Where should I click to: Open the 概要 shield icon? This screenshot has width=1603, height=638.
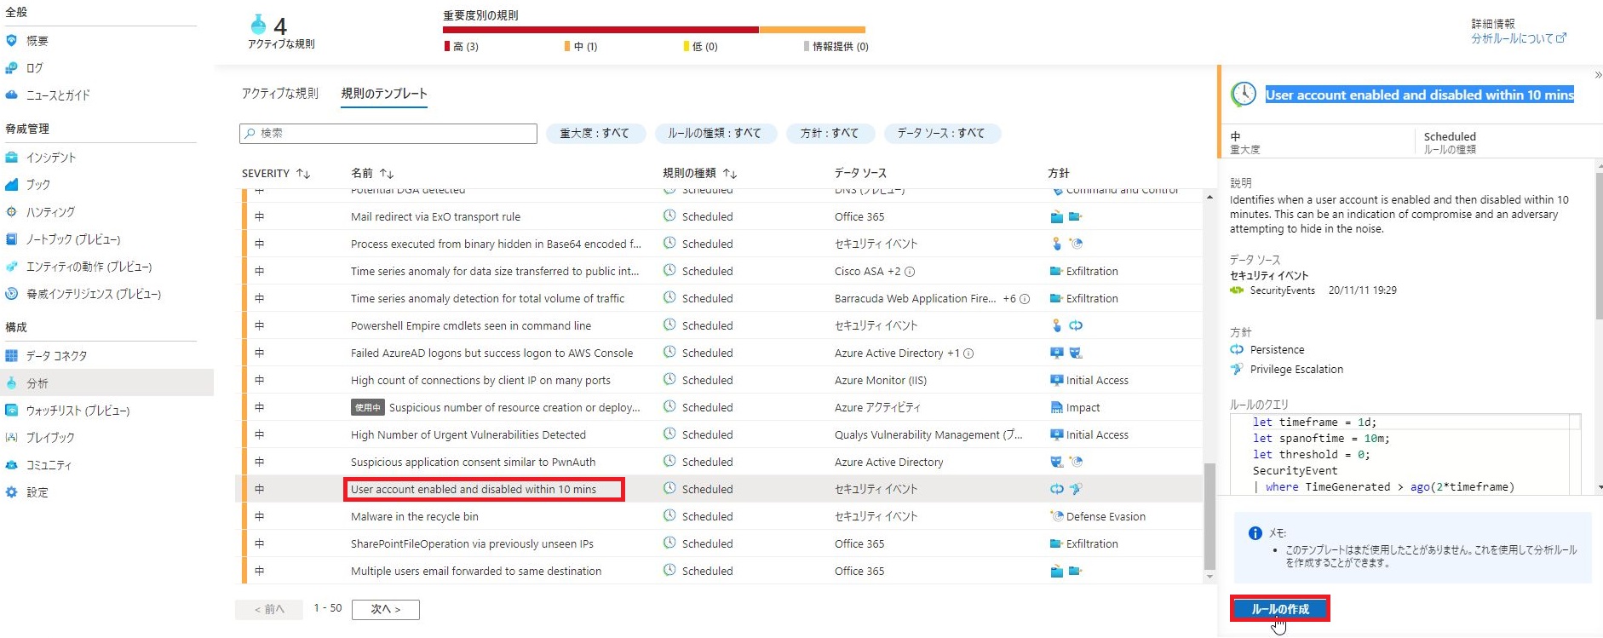click(x=12, y=41)
